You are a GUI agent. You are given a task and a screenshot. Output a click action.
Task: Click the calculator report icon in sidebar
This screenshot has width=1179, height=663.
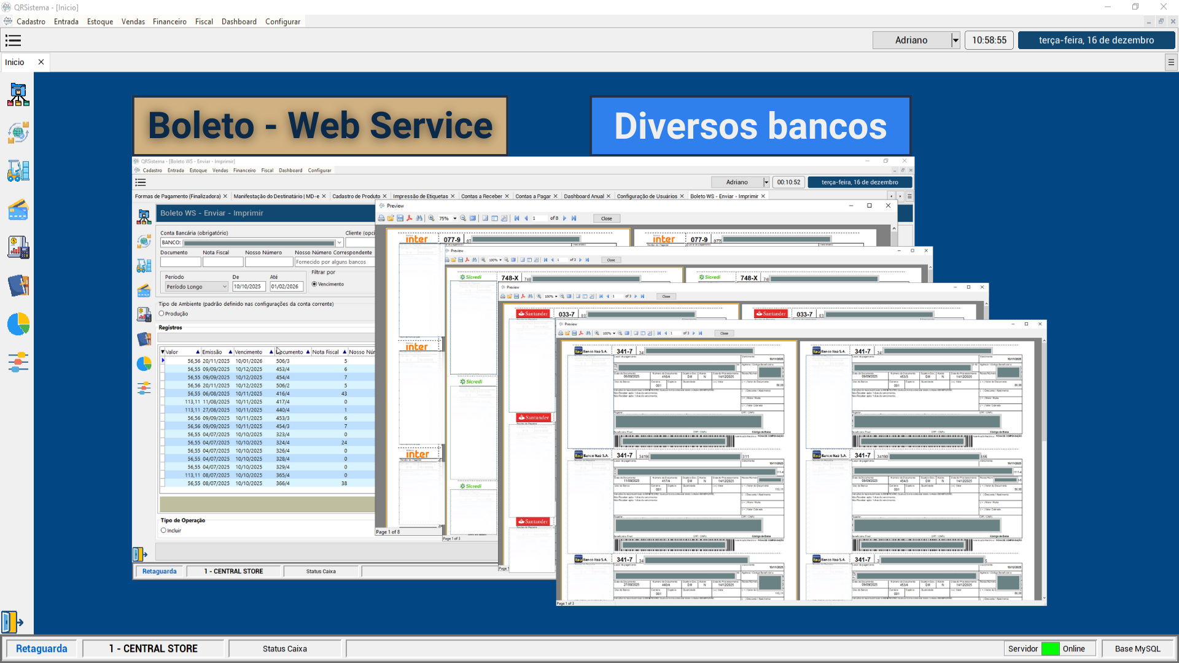[x=18, y=247]
